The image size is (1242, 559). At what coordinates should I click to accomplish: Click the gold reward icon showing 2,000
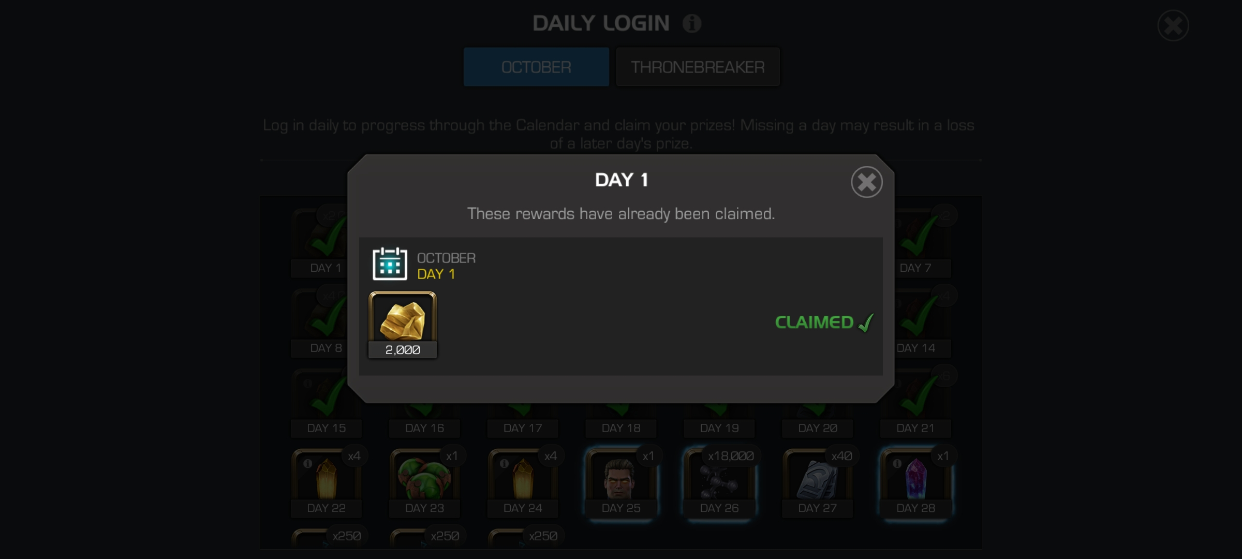403,325
